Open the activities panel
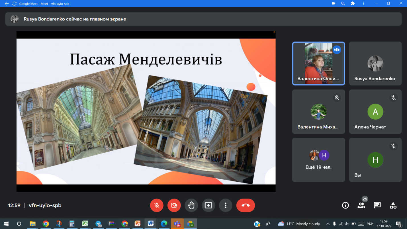407x229 pixels. [x=393, y=205]
